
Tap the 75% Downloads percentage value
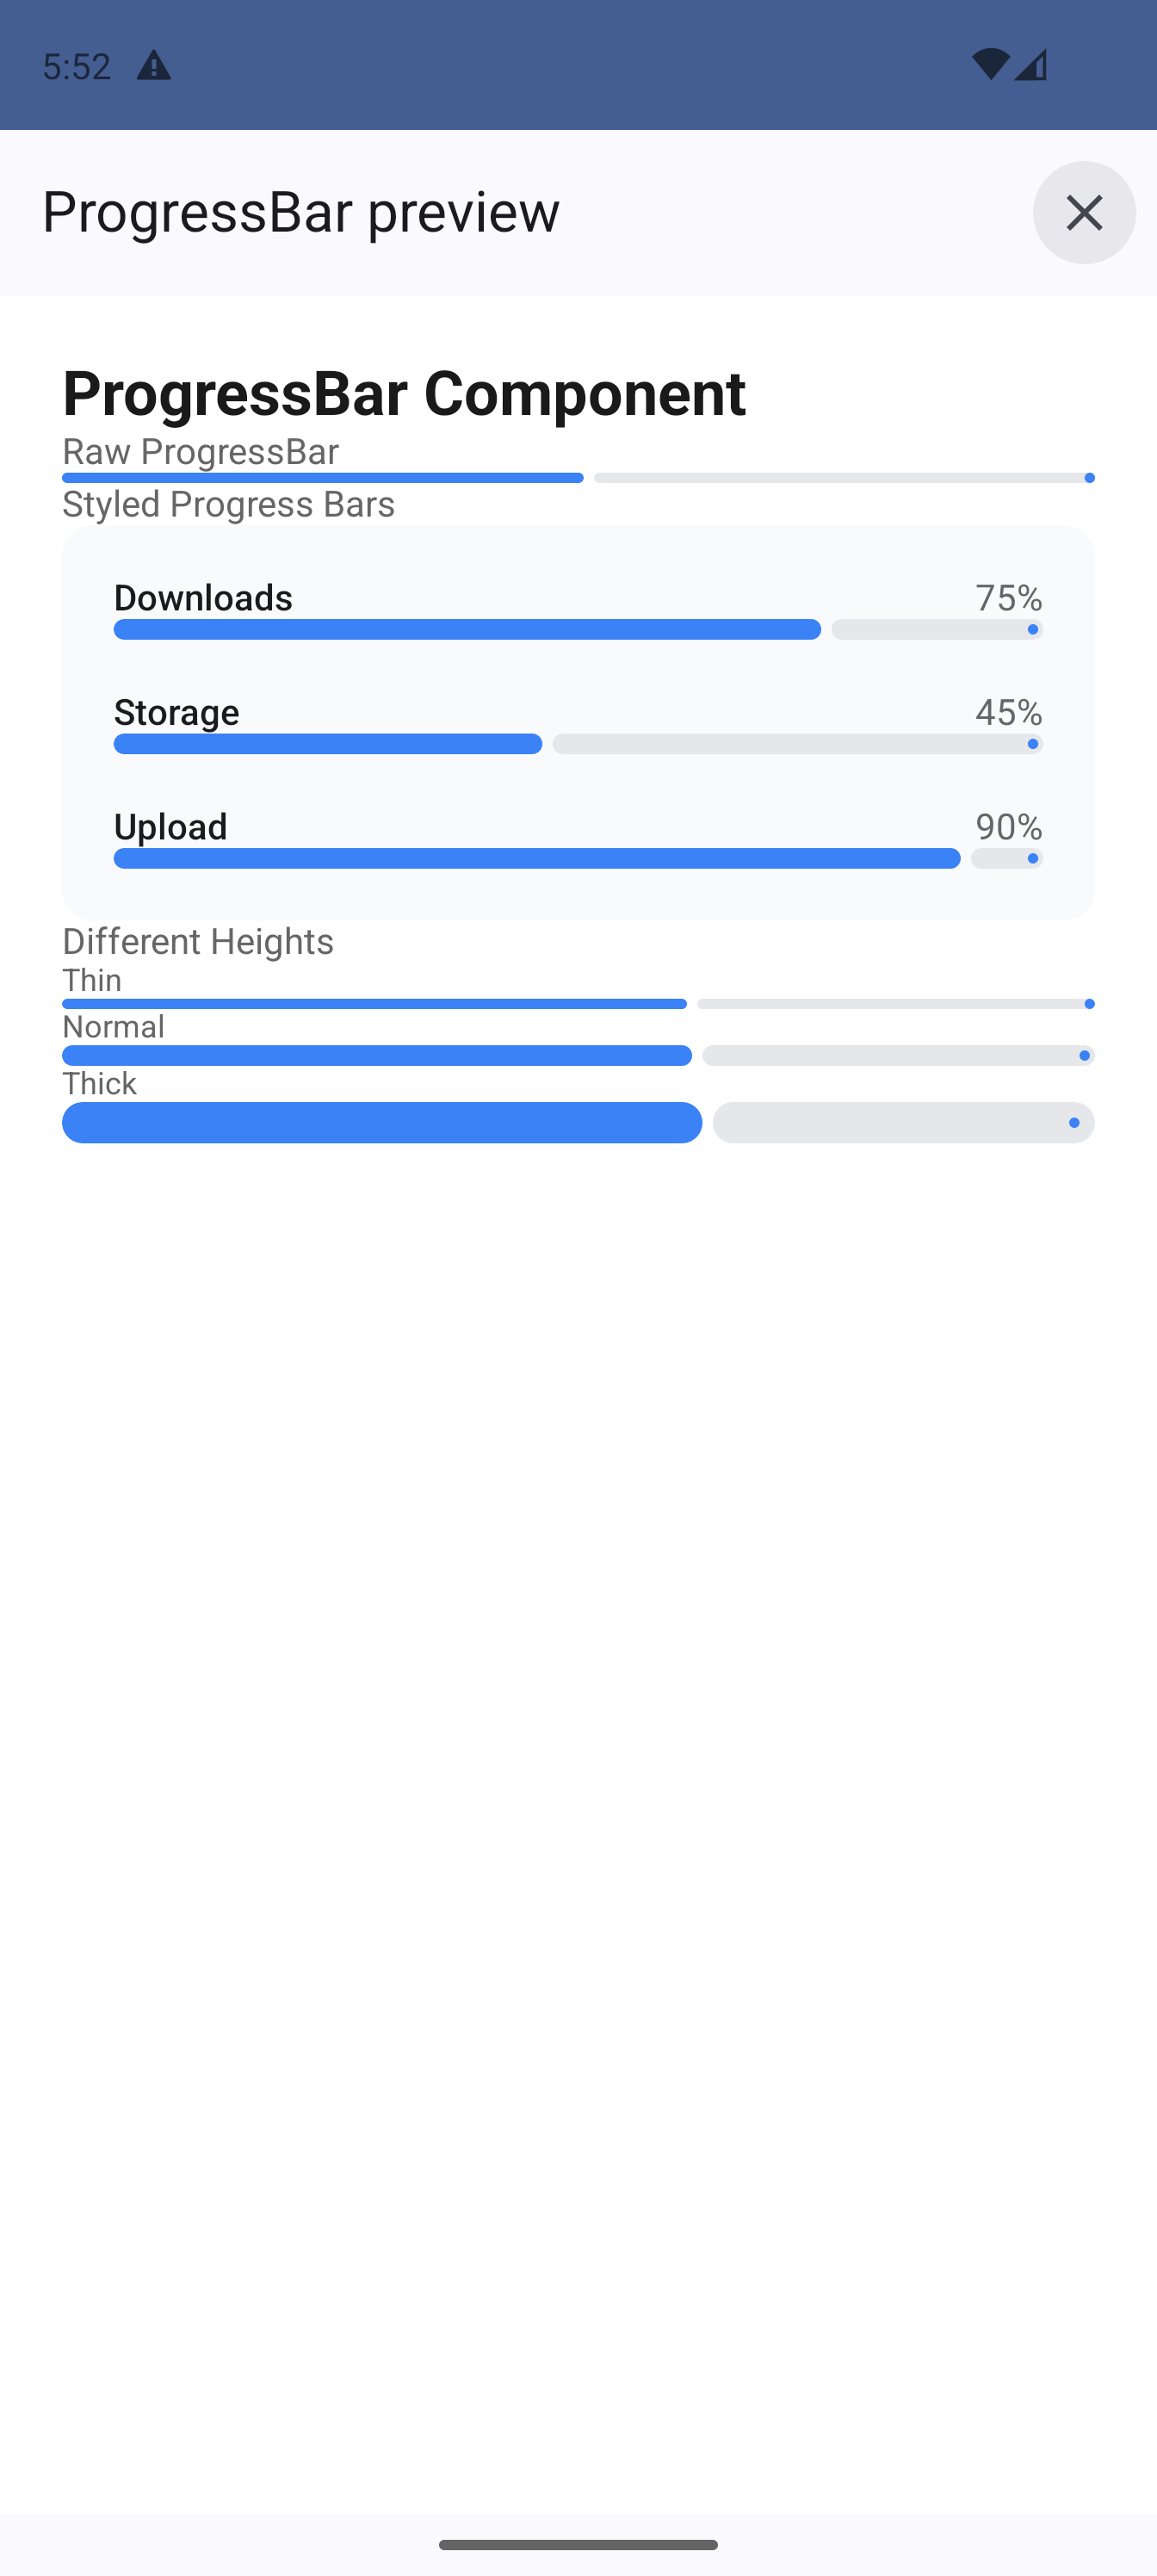tap(1008, 597)
